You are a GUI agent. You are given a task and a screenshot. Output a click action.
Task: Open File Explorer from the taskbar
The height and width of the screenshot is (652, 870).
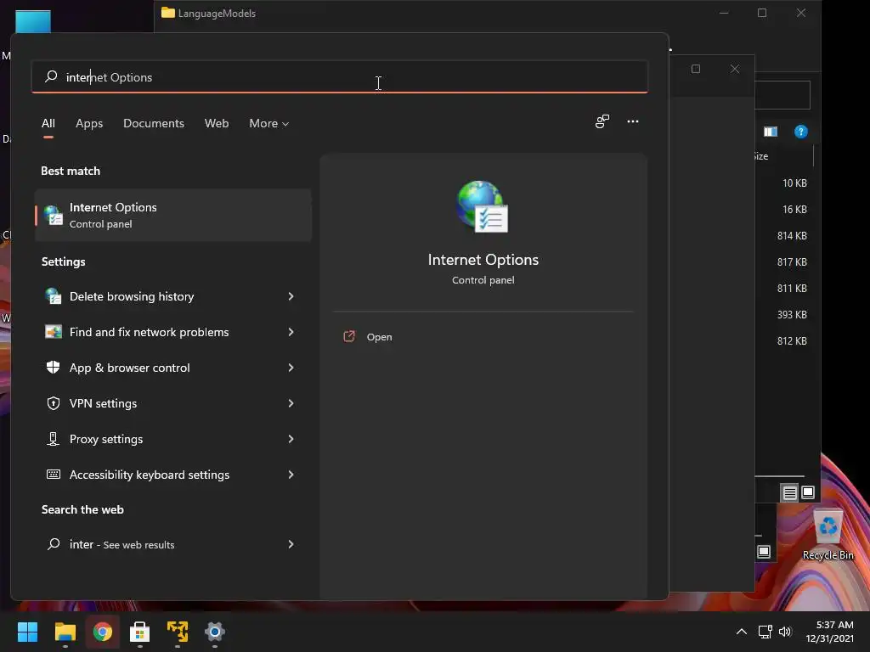pos(65,632)
